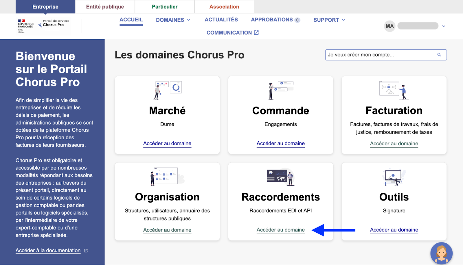Click the Facturation card title
The width and height of the screenshot is (463, 265).
pos(394,110)
